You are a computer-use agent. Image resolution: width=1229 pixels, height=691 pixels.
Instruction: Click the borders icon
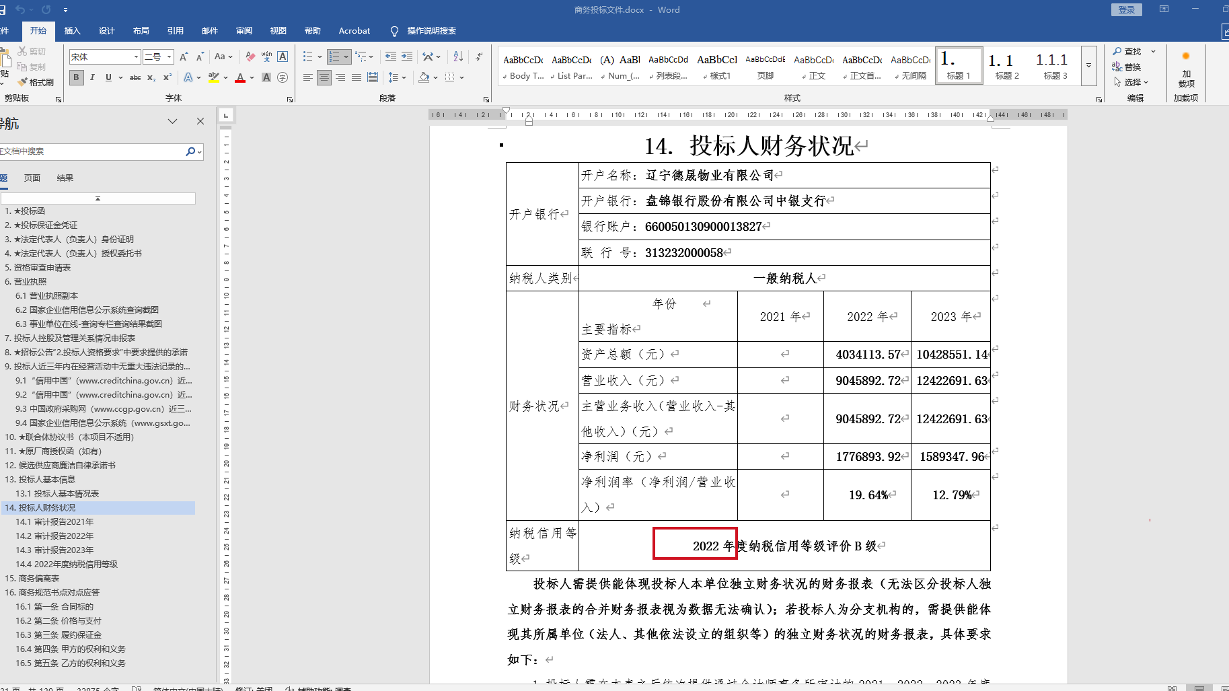point(450,77)
